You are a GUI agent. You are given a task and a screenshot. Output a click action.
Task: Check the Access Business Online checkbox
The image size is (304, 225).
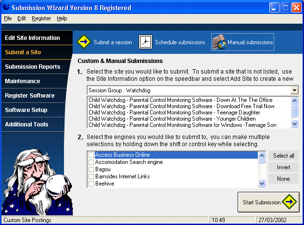pos(91,155)
